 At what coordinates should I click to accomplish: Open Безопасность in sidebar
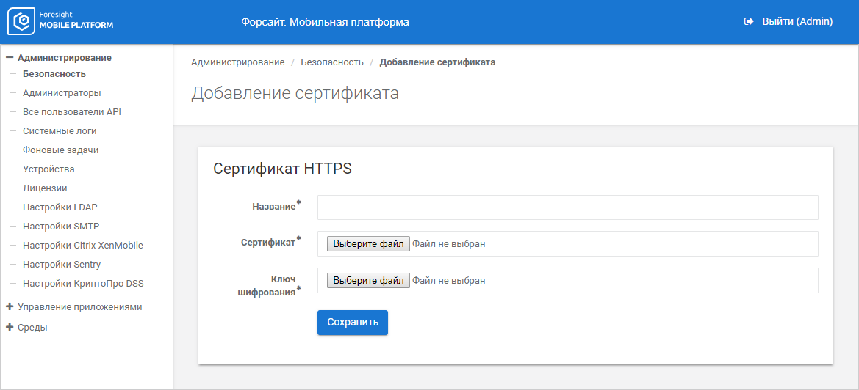coord(54,74)
